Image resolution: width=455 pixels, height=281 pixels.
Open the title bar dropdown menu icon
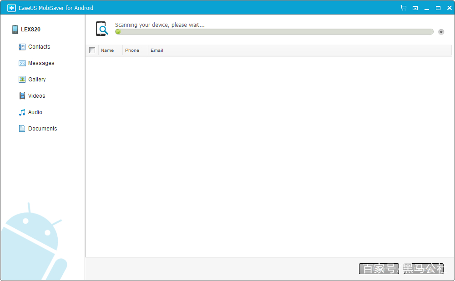tap(415, 8)
